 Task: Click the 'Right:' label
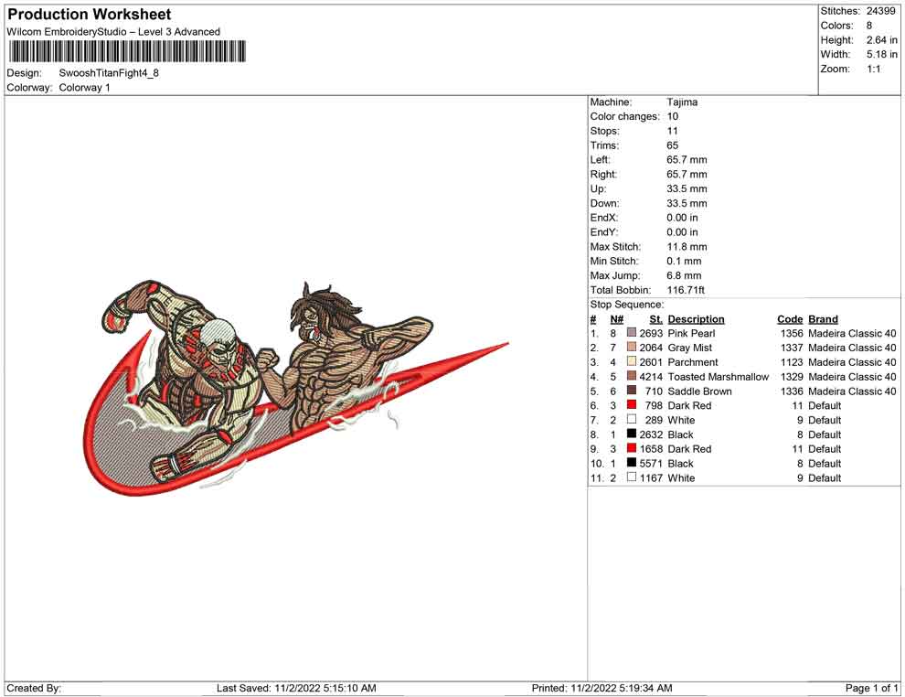[603, 174]
